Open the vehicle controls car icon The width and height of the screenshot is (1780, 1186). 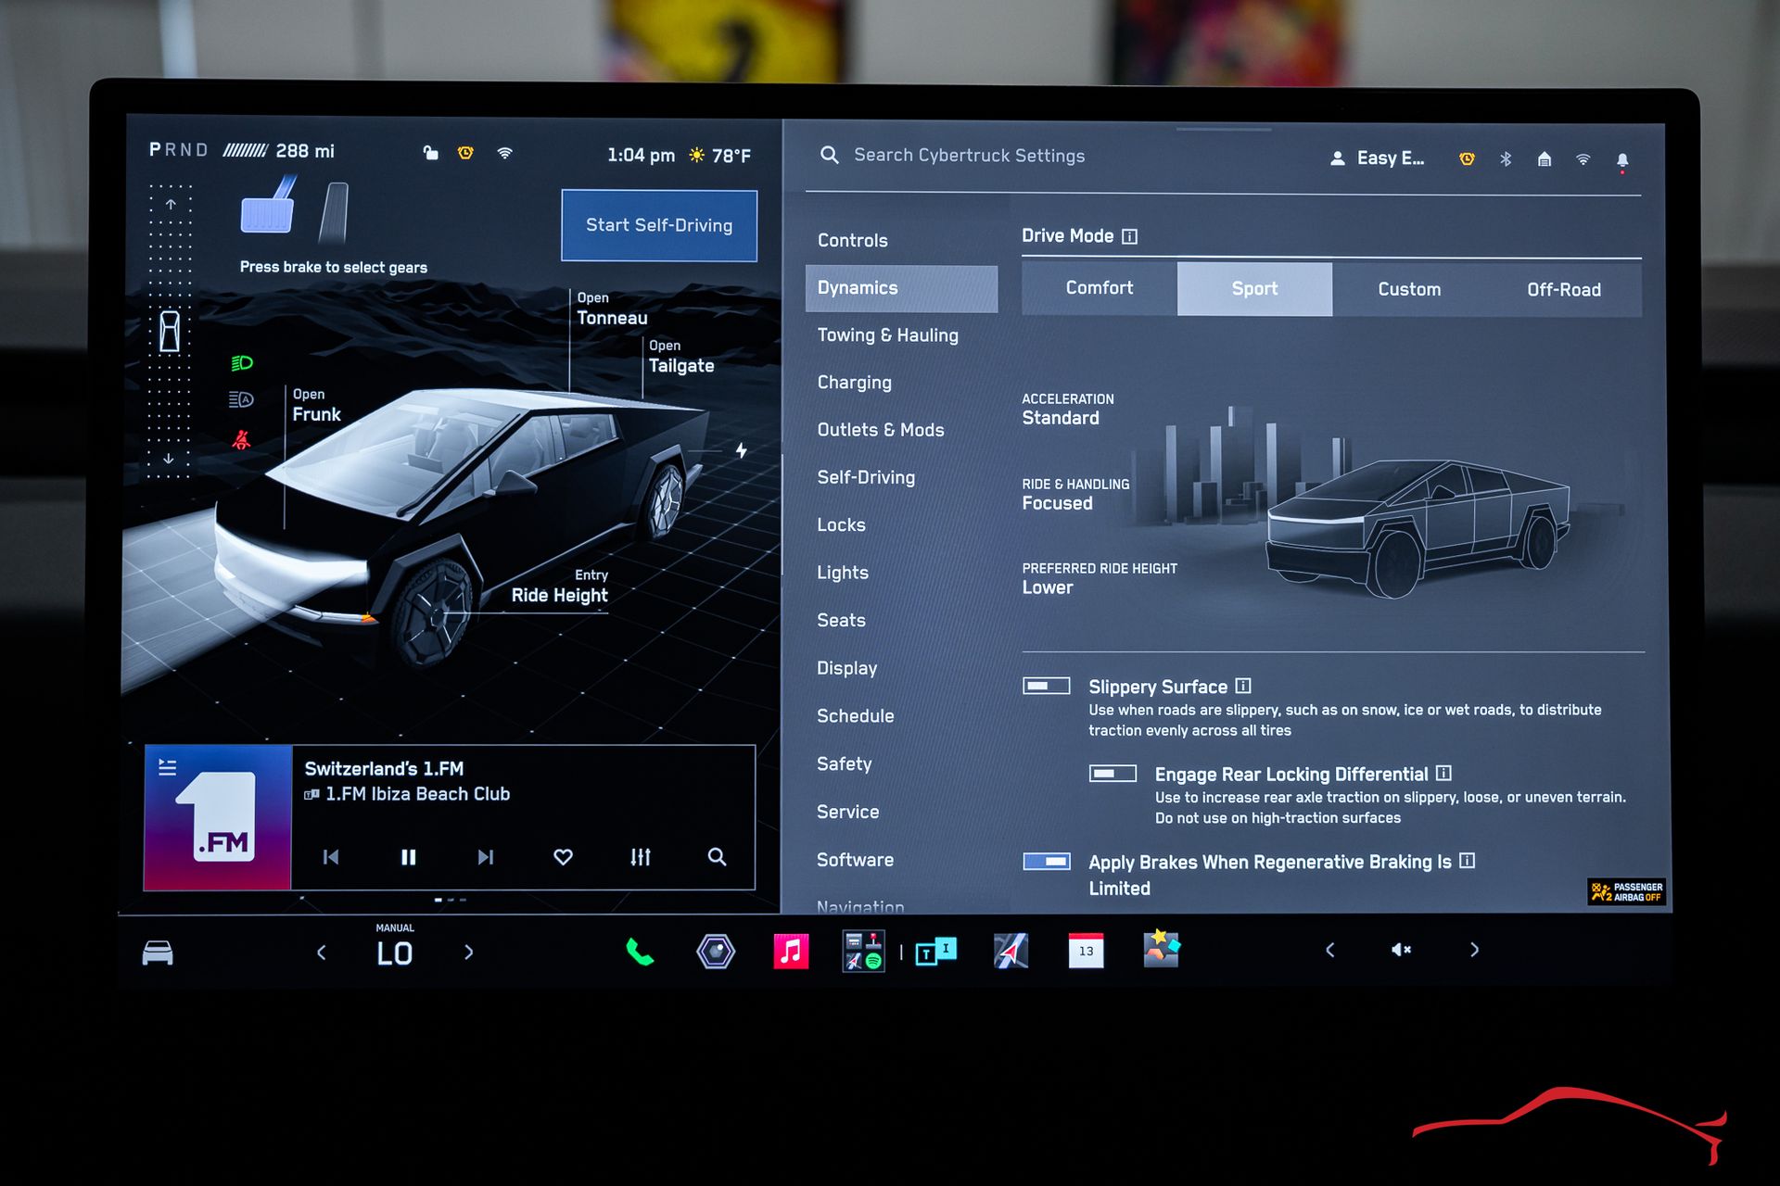click(x=158, y=953)
